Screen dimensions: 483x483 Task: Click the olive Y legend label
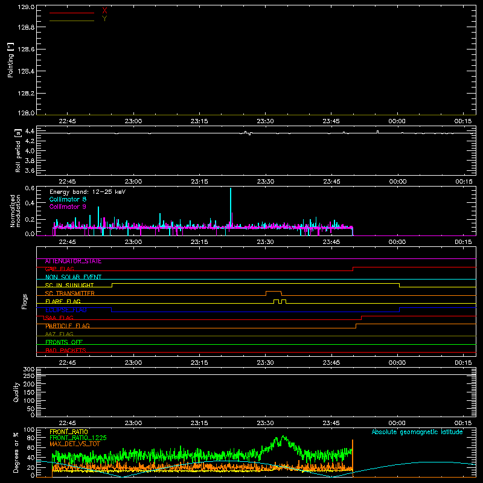tap(104, 19)
